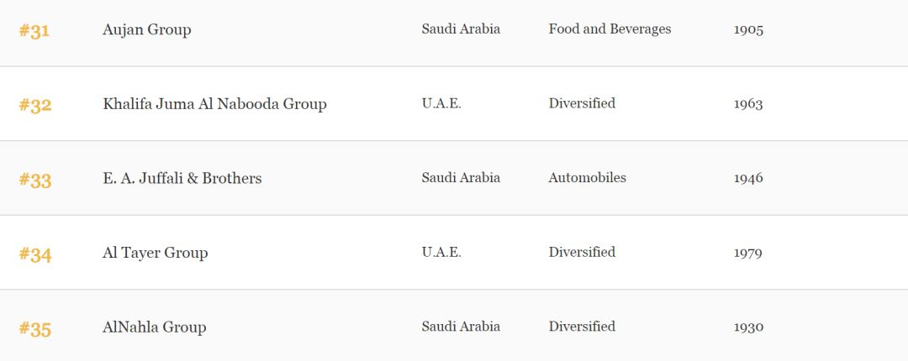
Task: Open Khalifa Juma Al Nabooda Group entry
Action: click(215, 104)
